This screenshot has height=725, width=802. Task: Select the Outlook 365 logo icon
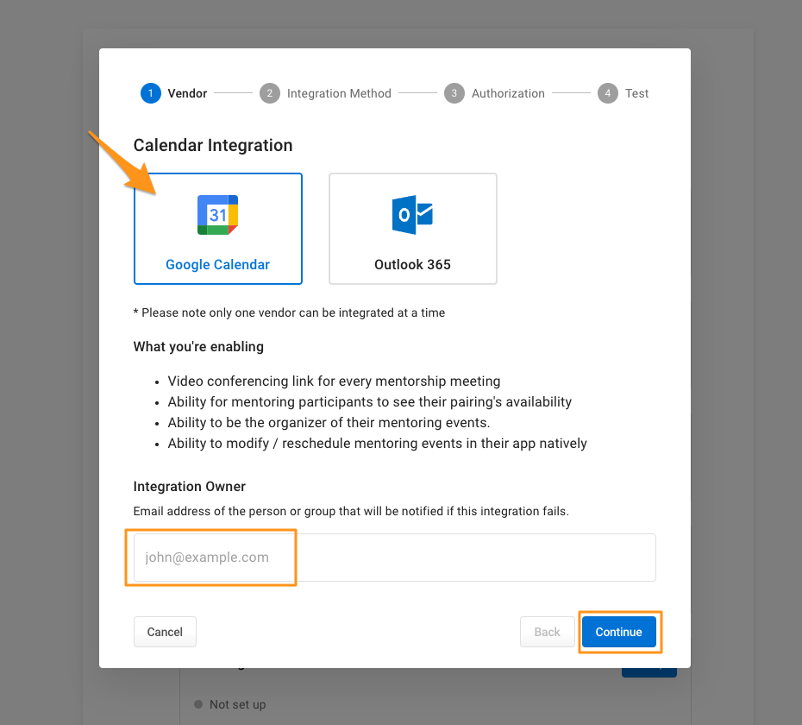(x=412, y=215)
